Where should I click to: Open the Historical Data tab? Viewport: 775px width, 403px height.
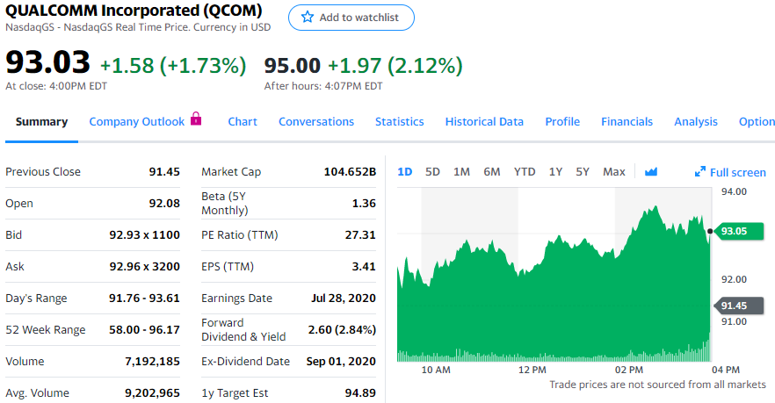[x=484, y=121]
